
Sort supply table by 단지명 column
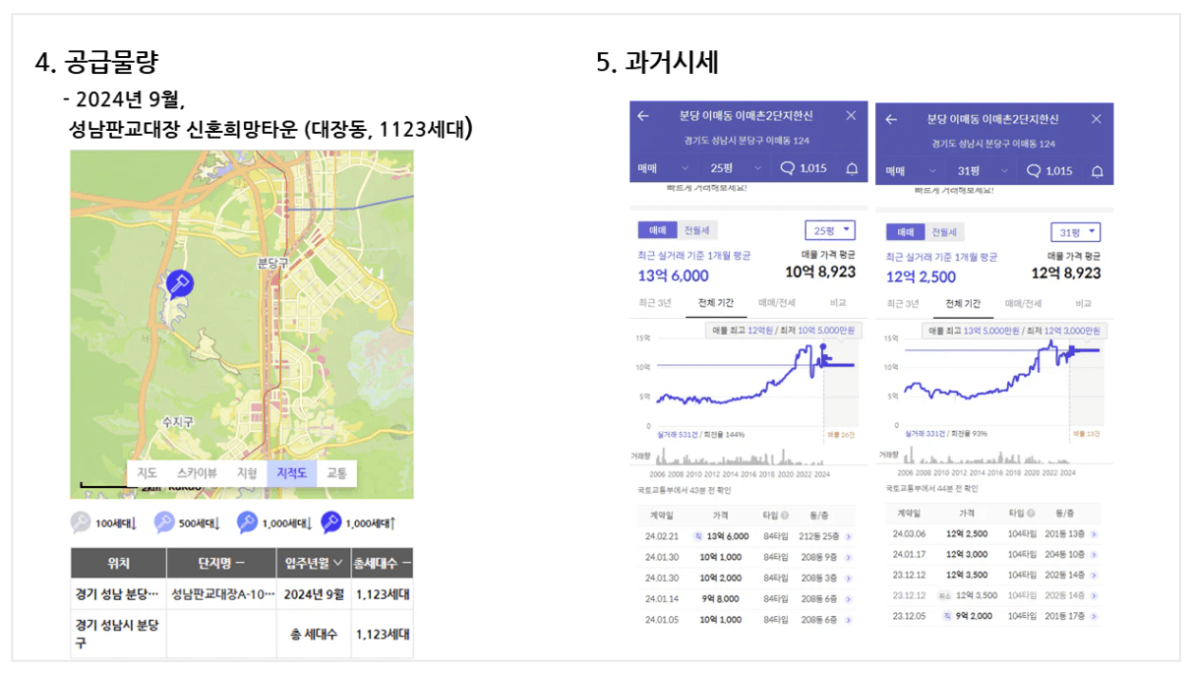(x=220, y=563)
